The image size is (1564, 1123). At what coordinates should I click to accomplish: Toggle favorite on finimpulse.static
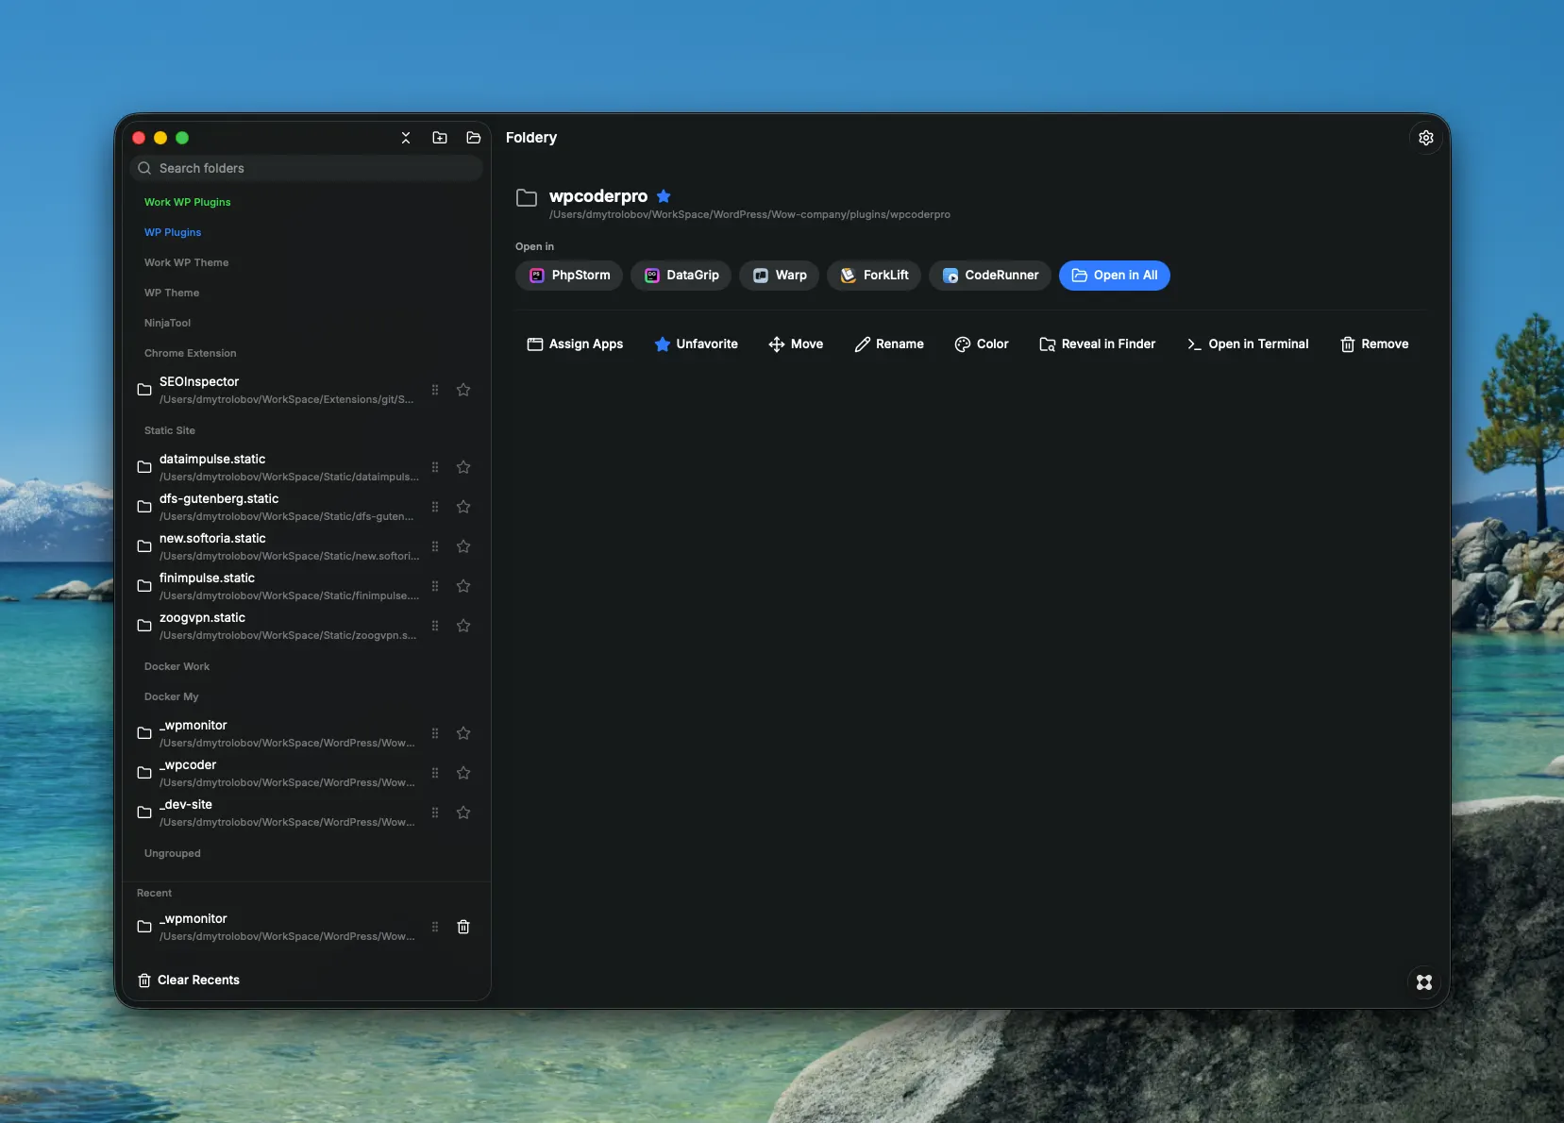(463, 586)
